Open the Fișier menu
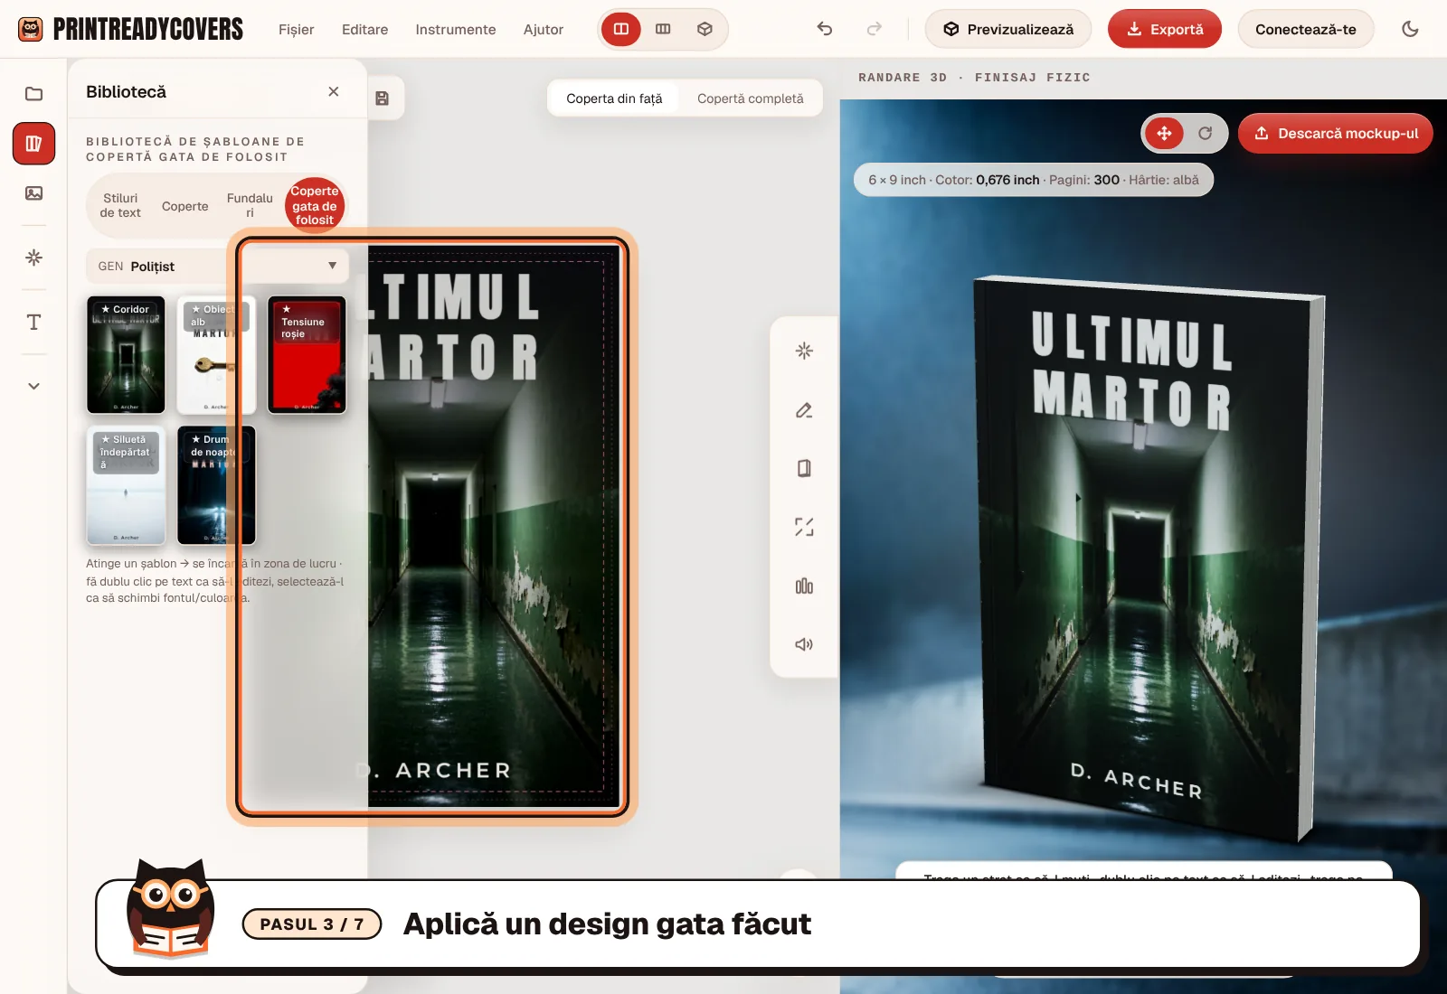The height and width of the screenshot is (994, 1447). click(297, 29)
